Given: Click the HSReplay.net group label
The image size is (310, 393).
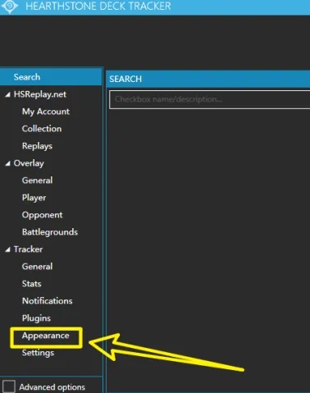Looking at the screenshot, I should [x=40, y=94].
